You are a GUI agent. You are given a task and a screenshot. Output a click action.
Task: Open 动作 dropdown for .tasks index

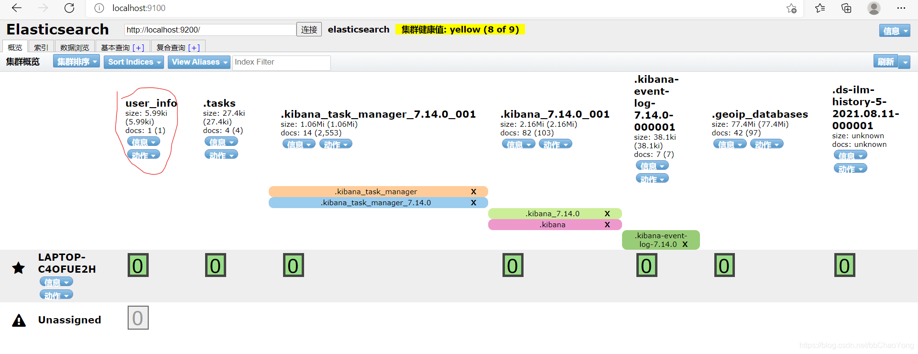click(221, 155)
